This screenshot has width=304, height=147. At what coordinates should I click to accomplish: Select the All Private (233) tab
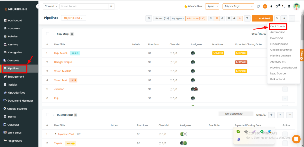(196, 18)
